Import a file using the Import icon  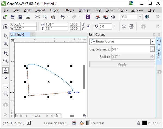coord(98,17)
